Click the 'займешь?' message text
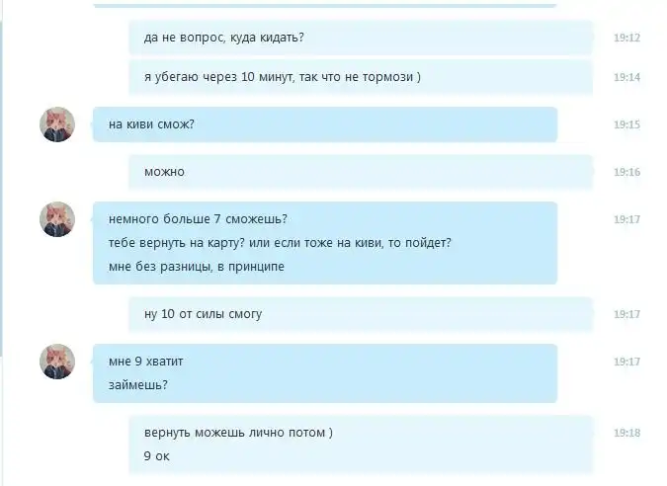The height and width of the screenshot is (486, 667). [x=138, y=385]
